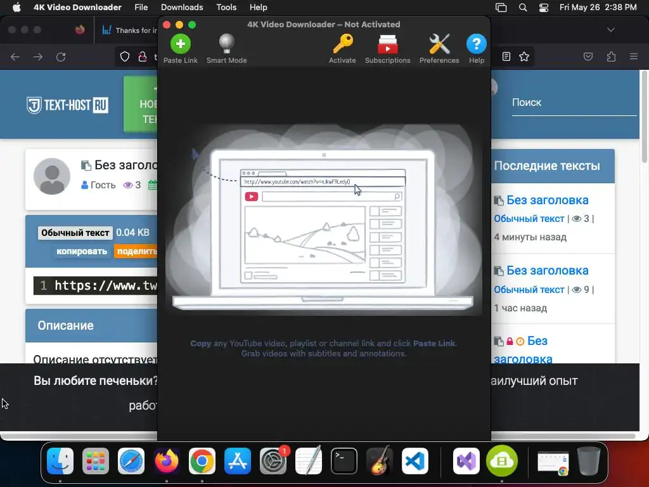
Task: Bookmark this page with star icon
Action: click(x=524, y=56)
